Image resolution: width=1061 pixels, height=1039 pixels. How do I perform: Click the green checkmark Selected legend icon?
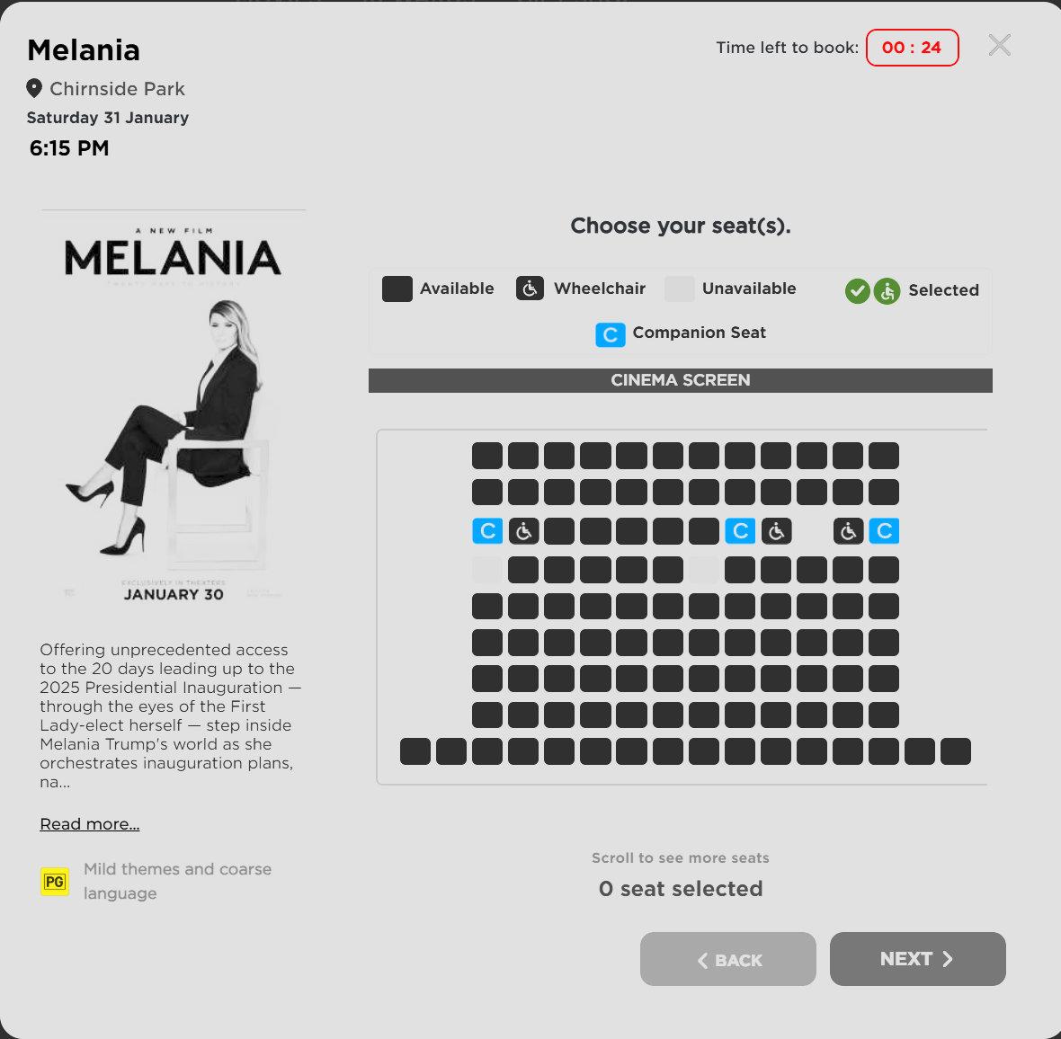(x=857, y=291)
